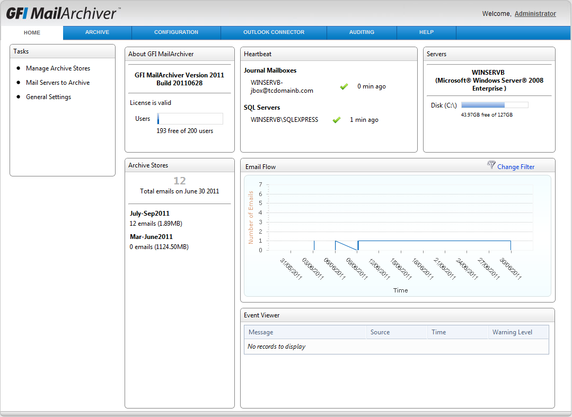
Task: Open General Settings task
Action: pyautogui.click(x=49, y=97)
